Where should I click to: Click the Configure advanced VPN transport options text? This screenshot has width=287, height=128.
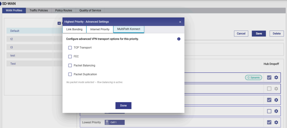click(102, 39)
